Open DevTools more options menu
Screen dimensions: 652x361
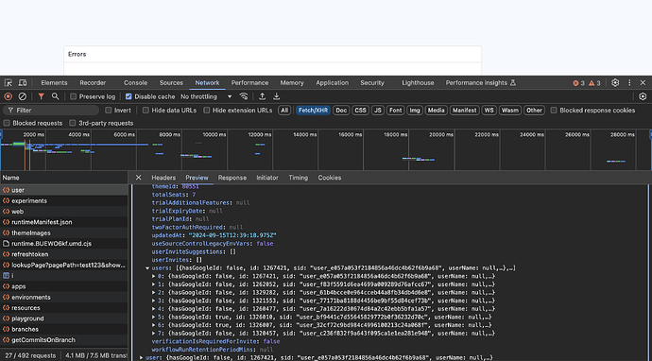pyautogui.click(x=629, y=83)
